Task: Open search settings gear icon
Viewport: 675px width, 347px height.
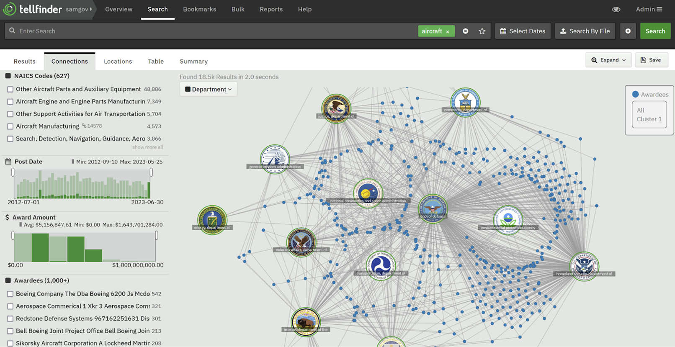Action: pos(628,31)
